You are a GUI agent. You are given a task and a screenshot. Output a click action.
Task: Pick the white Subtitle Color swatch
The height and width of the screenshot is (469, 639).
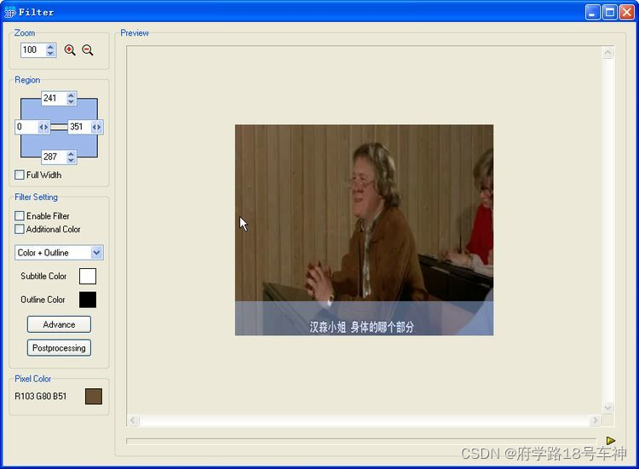[x=88, y=276]
